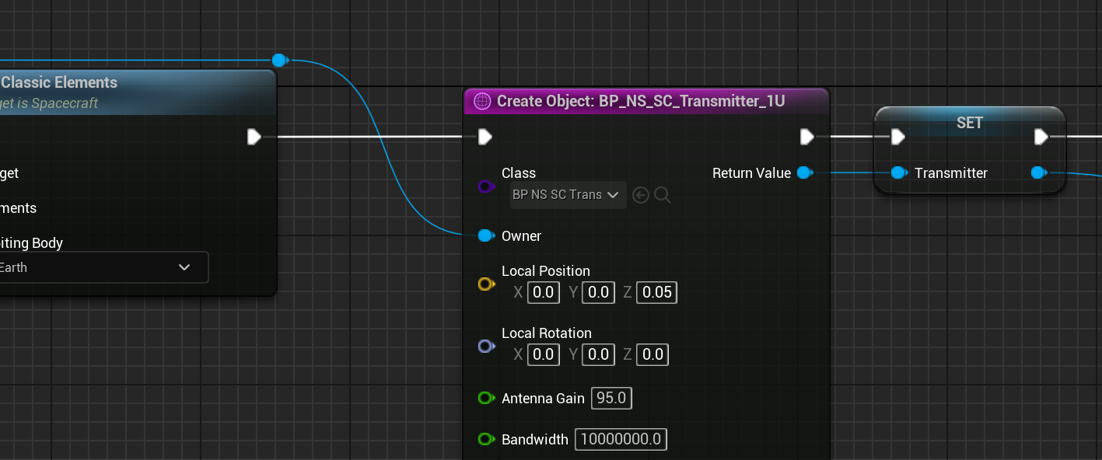This screenshot has width=1102, height=460.
Task: Click the Return Value output pin
Action: pos(806,172)
